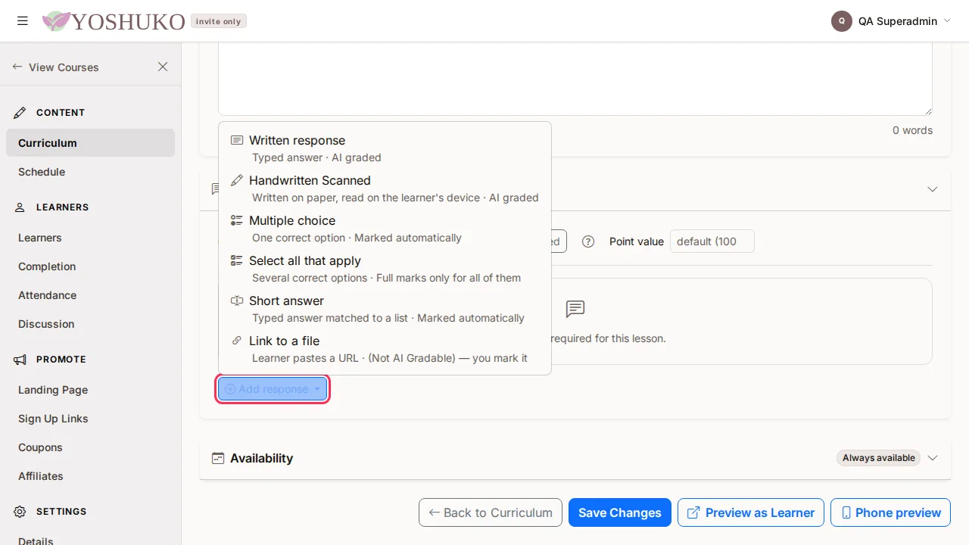Click the Yoshuko leaf logo
Screen dimensions: 969x545
click(x=56, y=21)
